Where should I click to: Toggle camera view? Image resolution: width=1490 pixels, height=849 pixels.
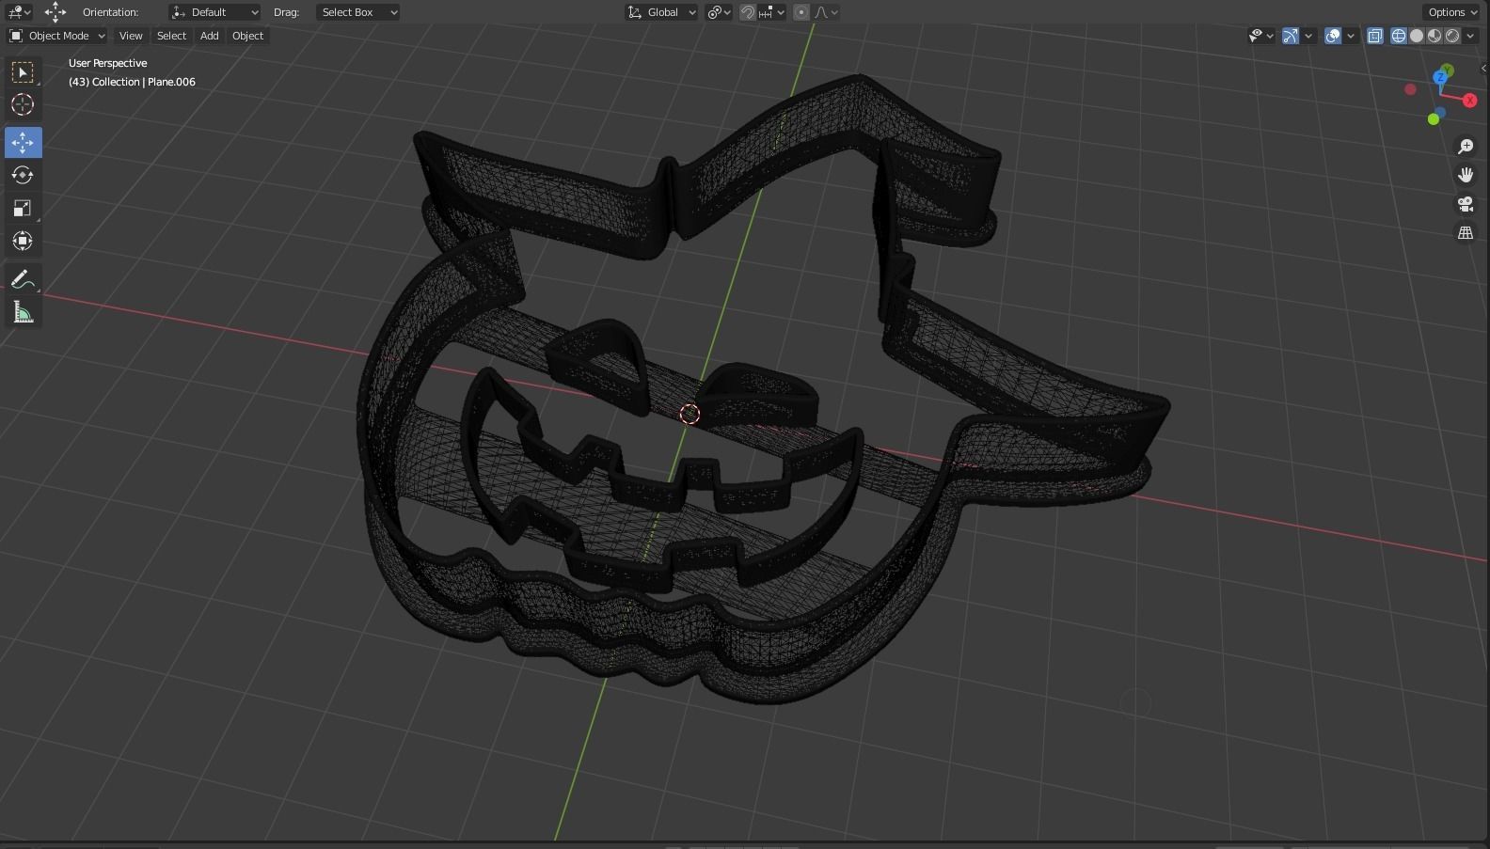pos(1466,204)
